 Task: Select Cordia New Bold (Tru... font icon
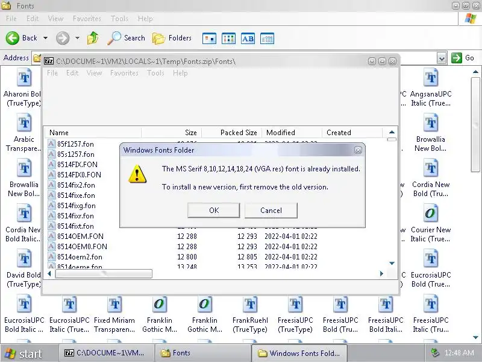pyautogui.click(x=430, y=168)
